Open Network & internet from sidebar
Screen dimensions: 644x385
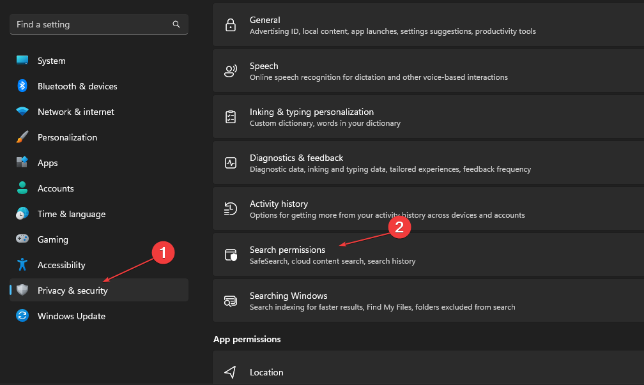click(75, 112)
